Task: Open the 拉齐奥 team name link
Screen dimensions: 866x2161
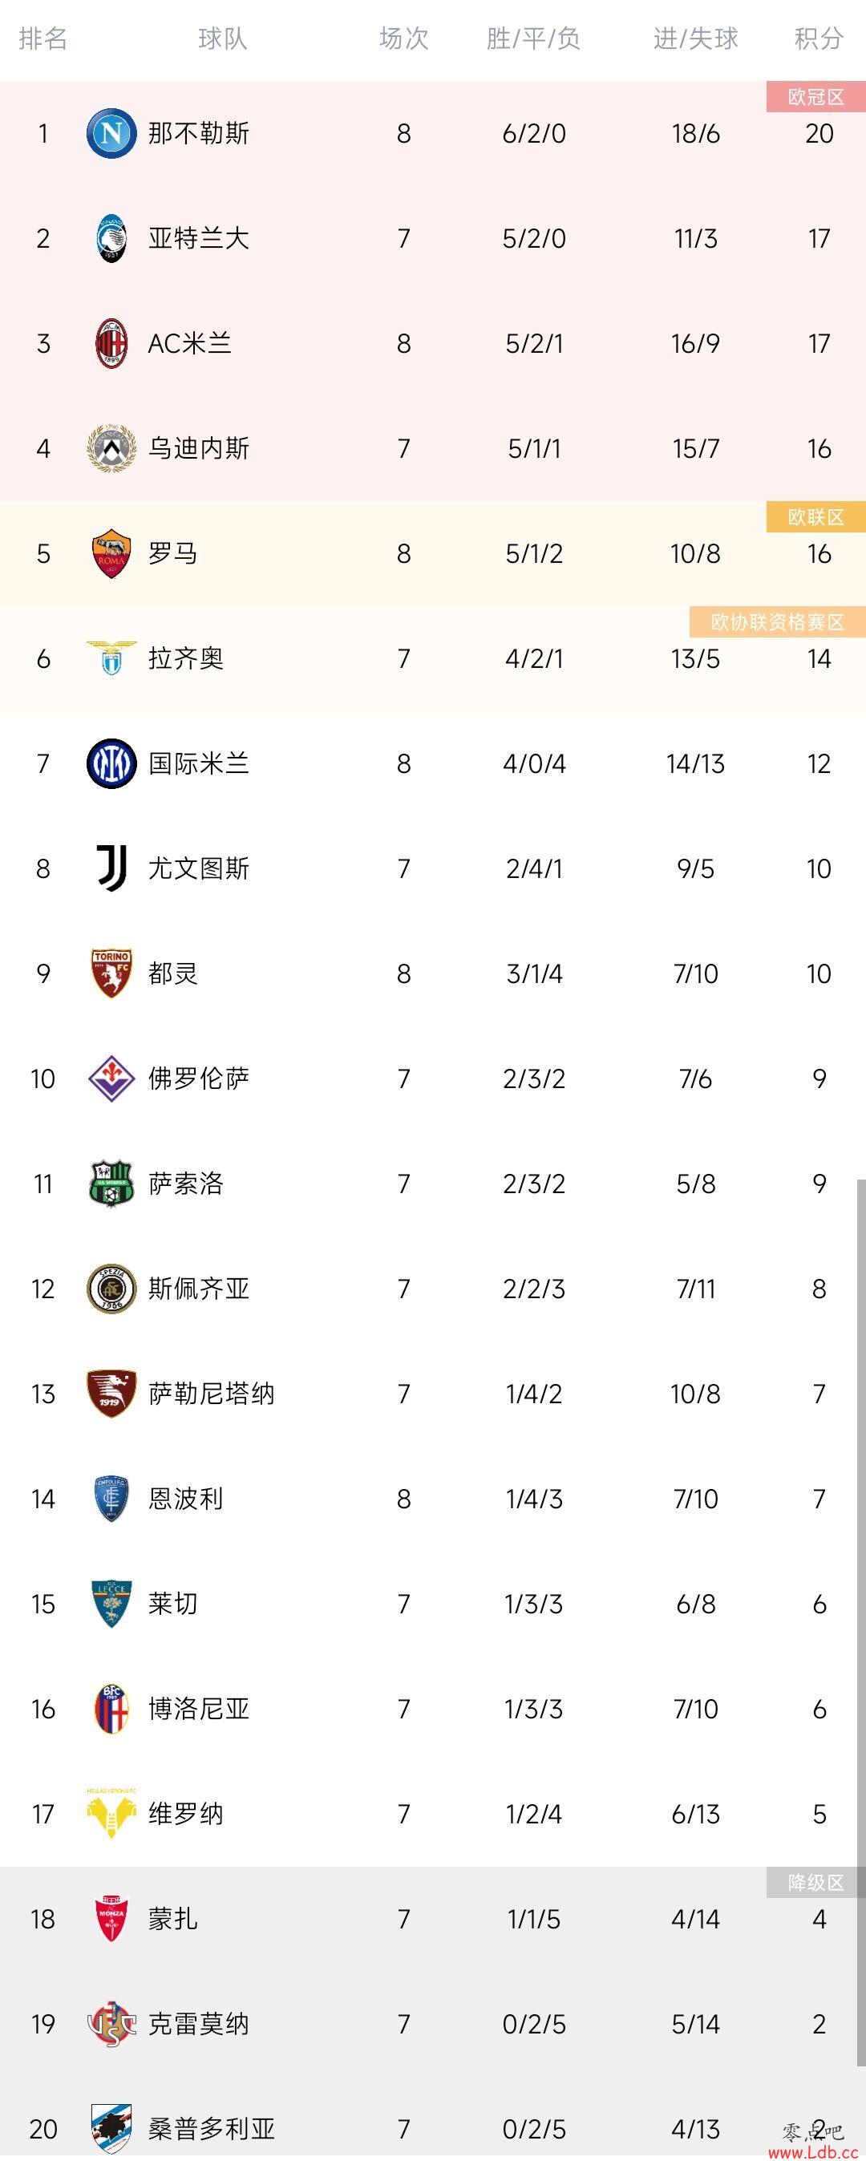Action: (185, 658)
